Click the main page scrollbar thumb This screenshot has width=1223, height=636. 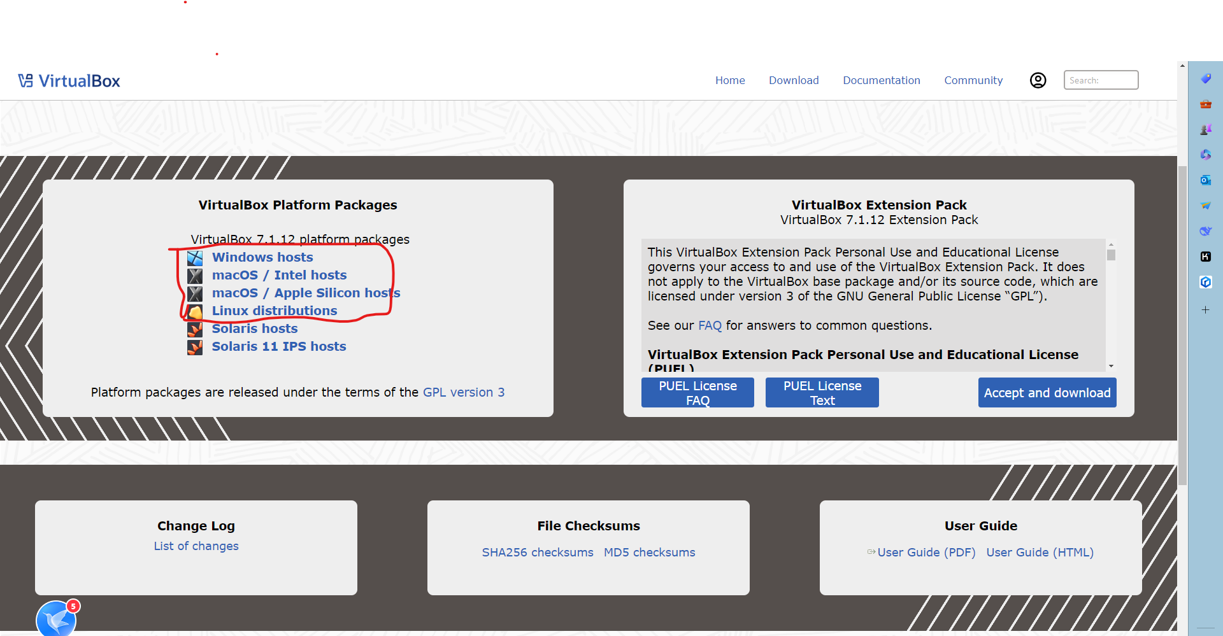[x=1182, y=326]
